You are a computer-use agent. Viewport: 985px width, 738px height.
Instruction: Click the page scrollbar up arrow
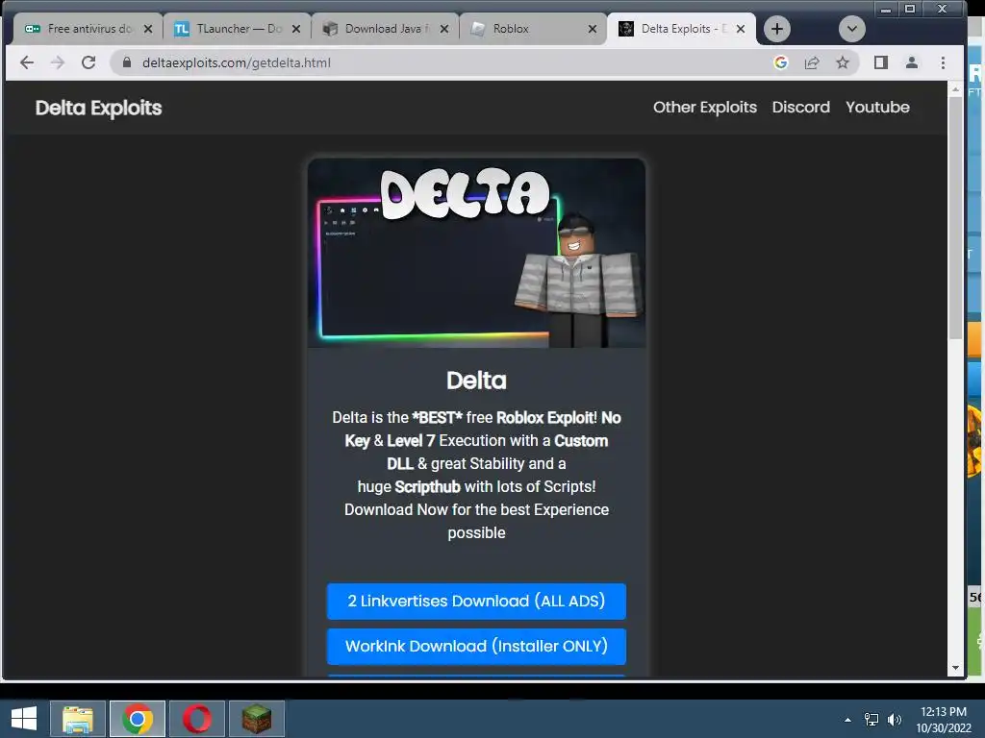pyautogui.click(x=955, y=89)
